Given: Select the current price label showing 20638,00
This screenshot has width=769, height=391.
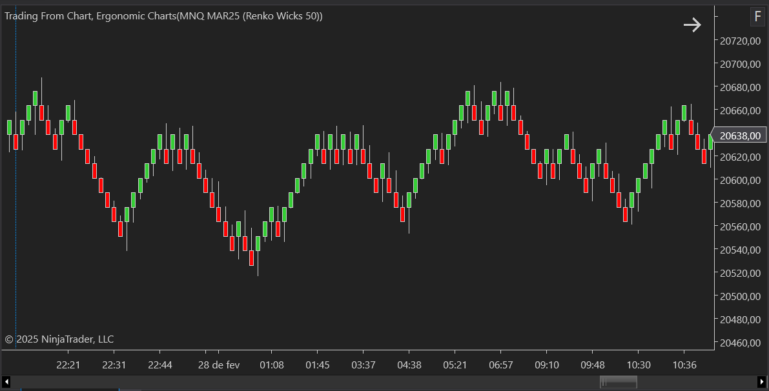Looking at the screenshot, I should (740, 135).
